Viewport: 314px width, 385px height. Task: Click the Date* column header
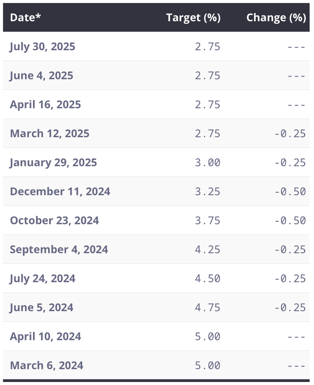25,17
